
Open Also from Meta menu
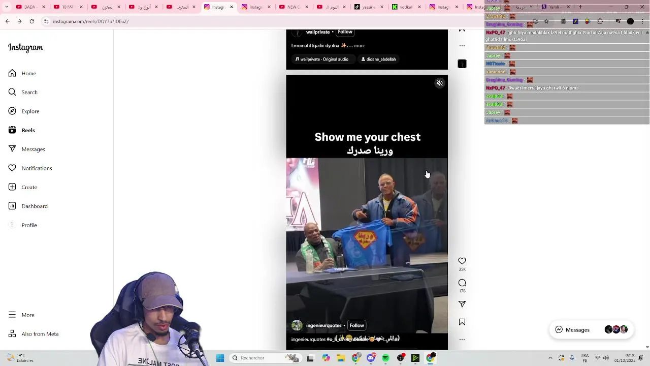34,334
